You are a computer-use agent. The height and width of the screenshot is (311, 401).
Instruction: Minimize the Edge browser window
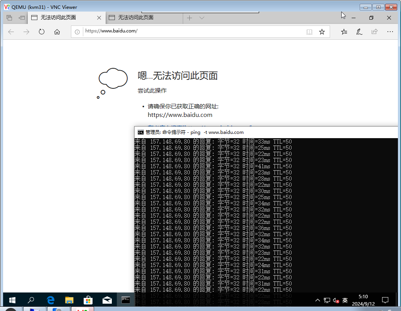click(354, 18)
